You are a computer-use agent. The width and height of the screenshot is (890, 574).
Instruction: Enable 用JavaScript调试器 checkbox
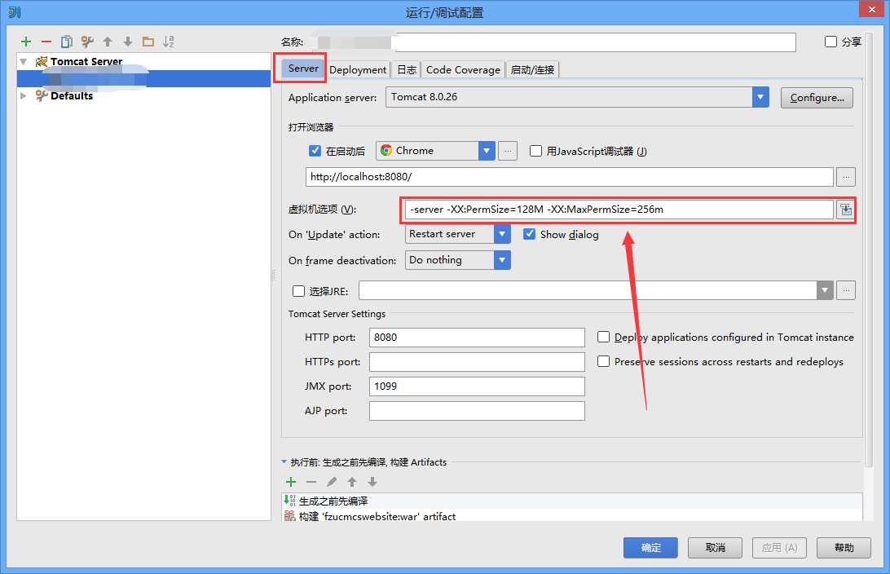(535, 151)
